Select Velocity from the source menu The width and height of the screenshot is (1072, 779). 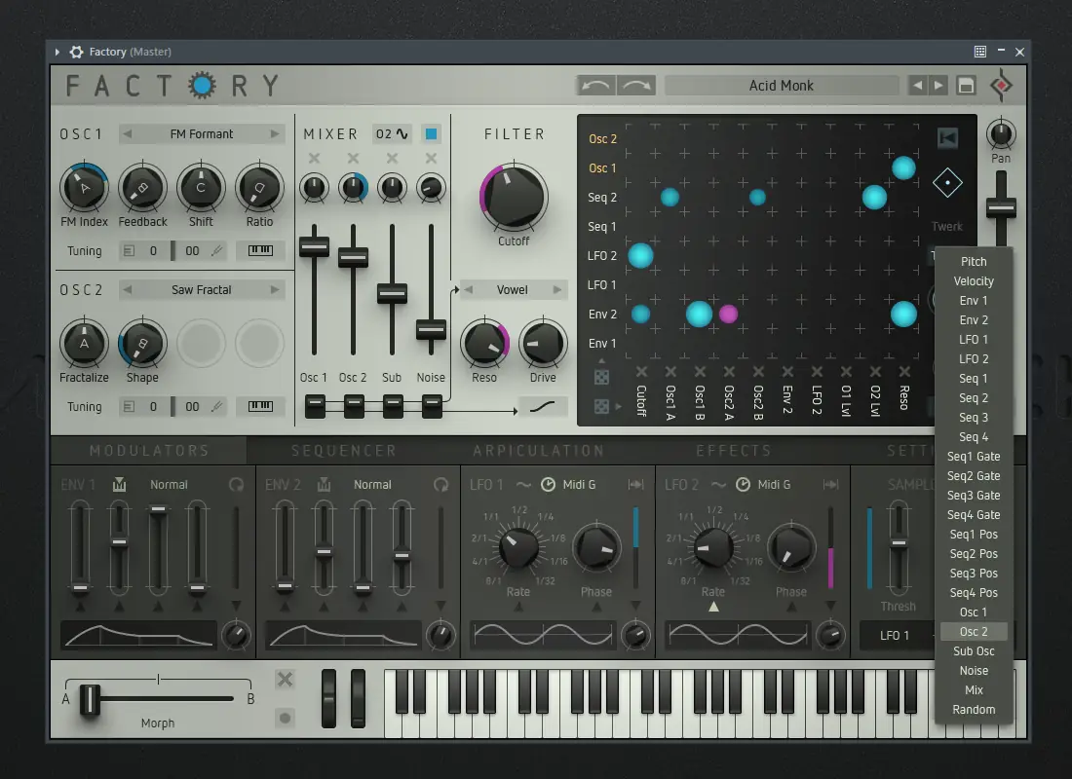[974, 280]
